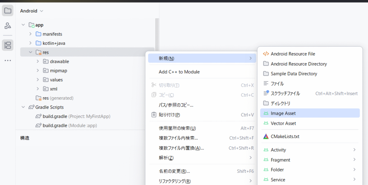Image resolution: width=368 pixels, height=185 pixels.
Task: Select the mipmap folder in tree
Action: pyautogui.click(x=58, y=71)
